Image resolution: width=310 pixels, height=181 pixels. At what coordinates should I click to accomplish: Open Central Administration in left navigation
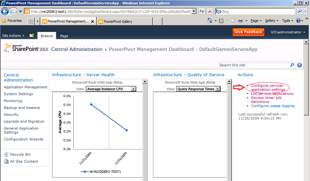coord(18,77)
